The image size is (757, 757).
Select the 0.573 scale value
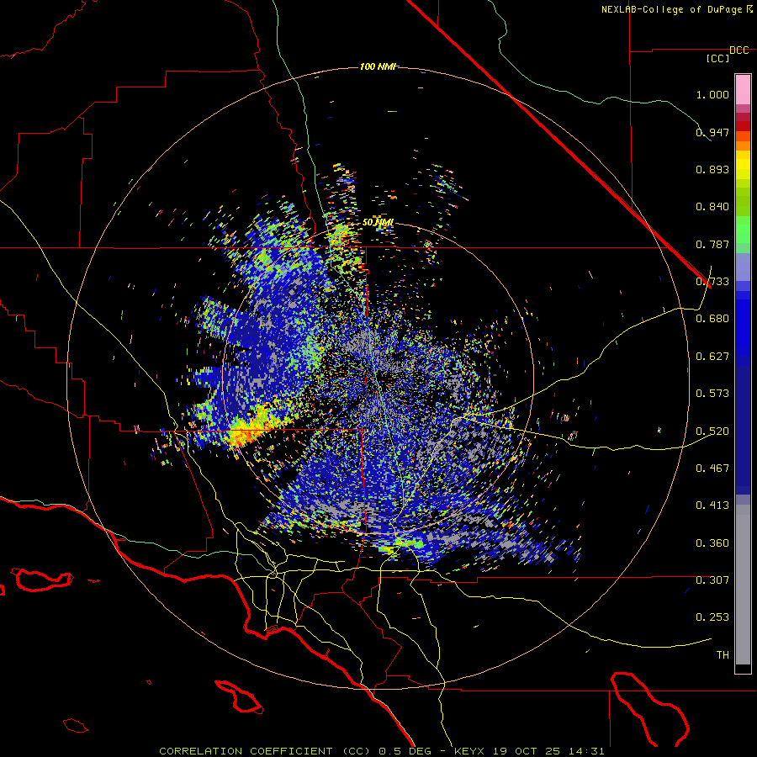click(x=712, y=394)
